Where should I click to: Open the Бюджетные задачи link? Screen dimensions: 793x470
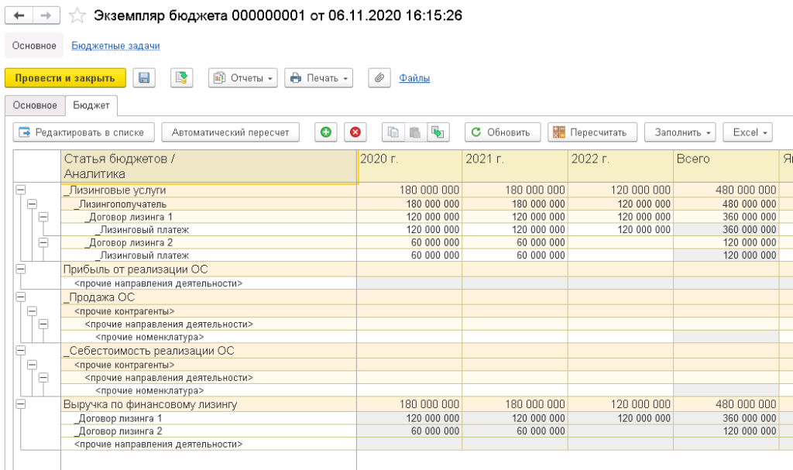coord(115,46)
